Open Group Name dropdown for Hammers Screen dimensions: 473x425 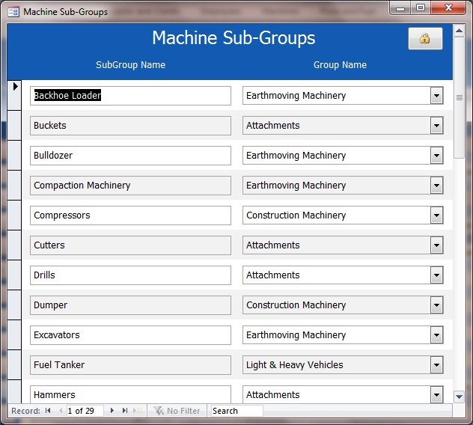click(x=436, y=394)
